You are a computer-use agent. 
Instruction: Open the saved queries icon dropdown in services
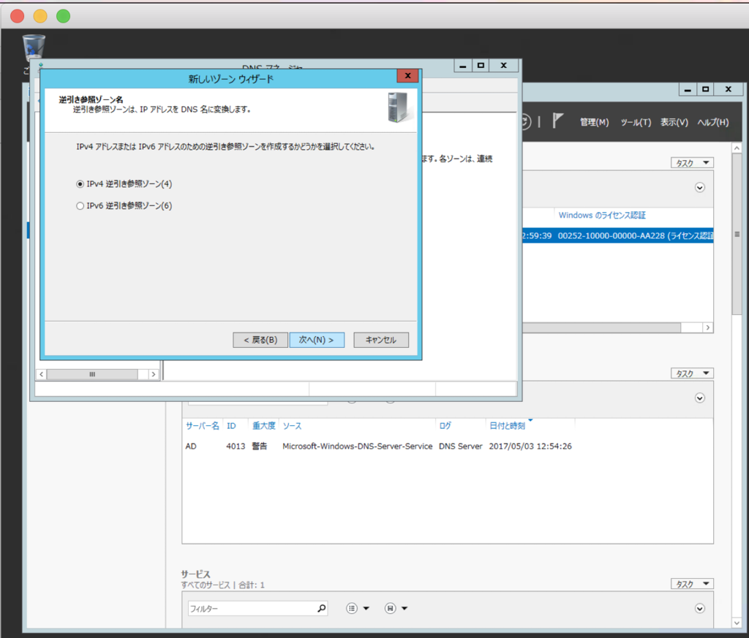(x=396, y=609)
